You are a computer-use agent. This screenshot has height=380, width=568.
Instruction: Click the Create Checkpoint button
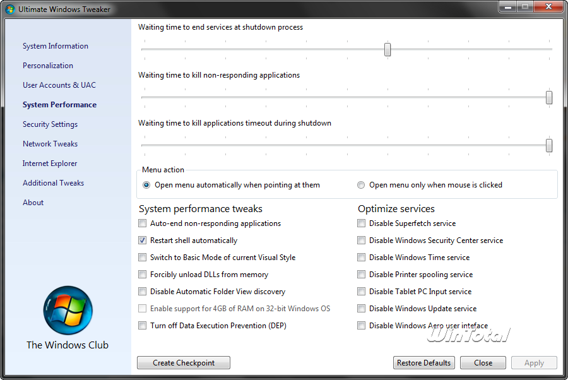[184, 363]
